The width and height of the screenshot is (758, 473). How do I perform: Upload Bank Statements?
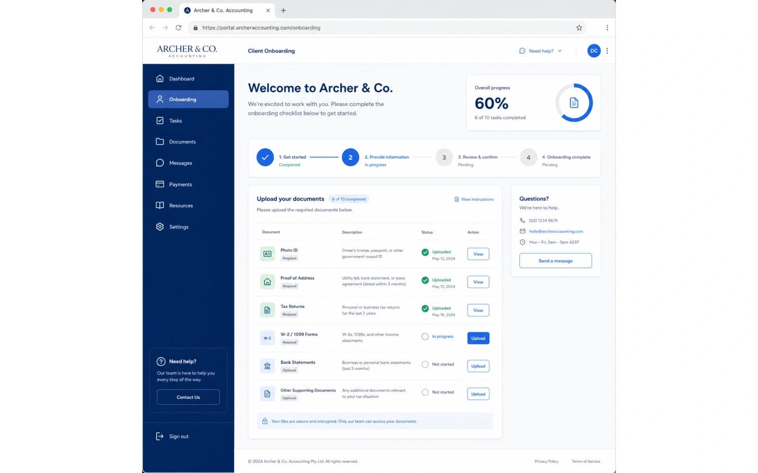click(478, 366)
